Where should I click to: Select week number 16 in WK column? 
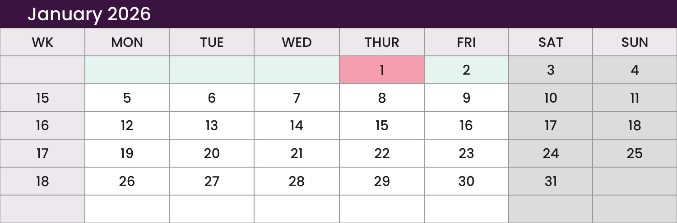pos(42,126)
